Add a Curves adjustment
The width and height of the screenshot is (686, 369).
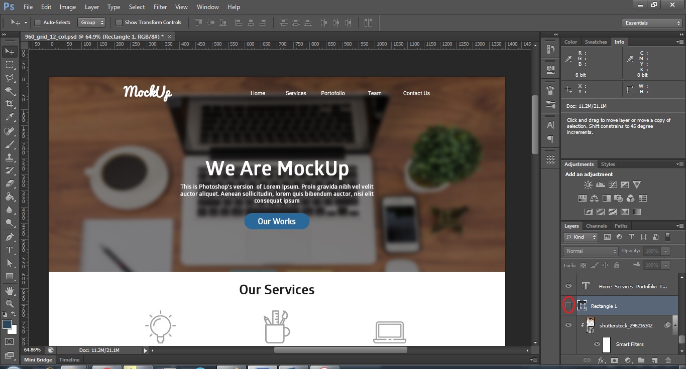point(613,185)
